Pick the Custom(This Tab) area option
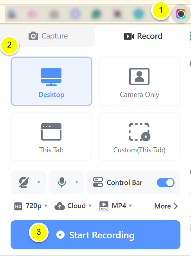191x256 pixels. click(x=139, y=137)
